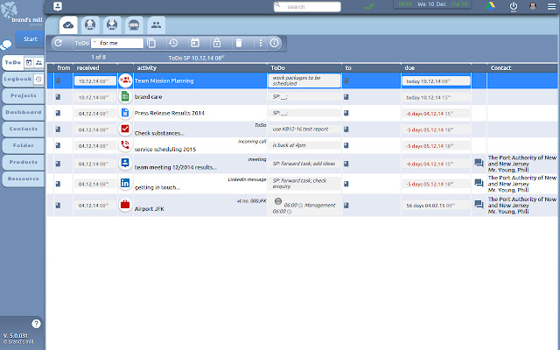Open the chat bubbles icon in sidebar
Screen dimensions: 560x350
point(6,45)
